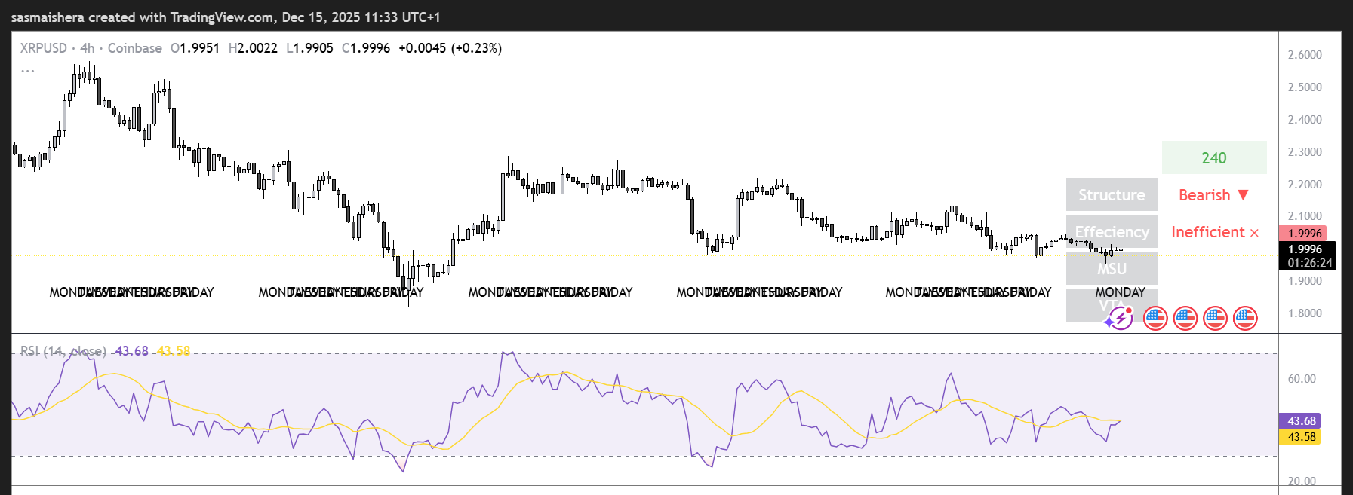Click the XRPUSD symbol name in legend
The image size is (1353, 495).
(x=44, y=48)
